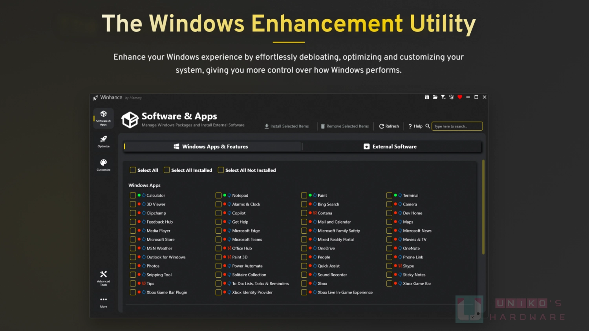Image resolution: width=589 pixels, height=331 pixels.
Task: Click the Winhance rocket logo in the title bar
Action: (x=95, y=98)
